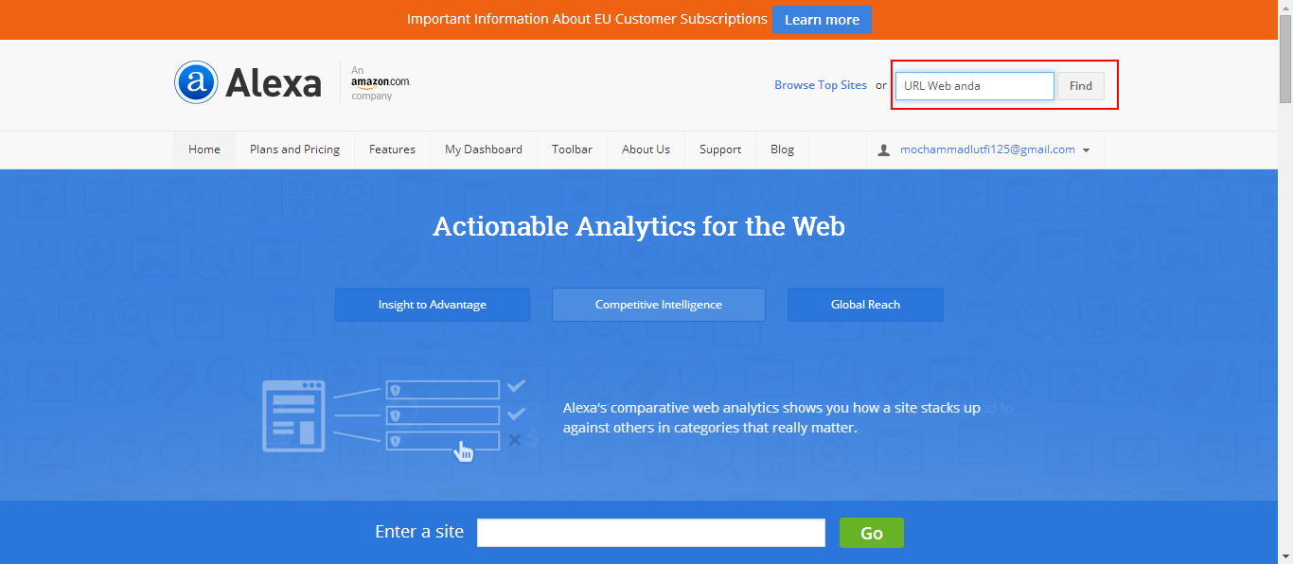Open the Blog link
The width and height of the screenshot is (1293, 564).
coord(782,150)
